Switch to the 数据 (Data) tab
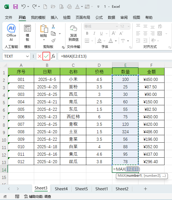This screenshot has width=172, height=200. pos(112,17)
